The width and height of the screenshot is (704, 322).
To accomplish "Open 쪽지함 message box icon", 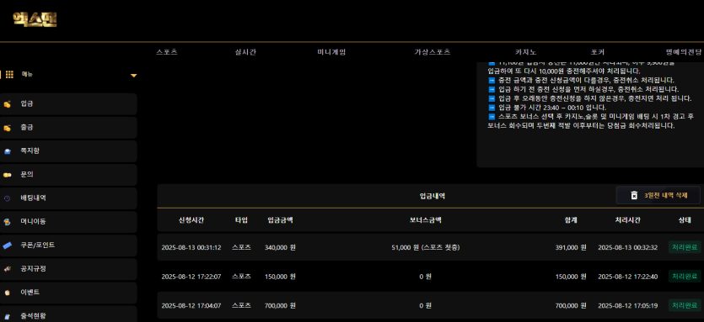I will [8, 151].
